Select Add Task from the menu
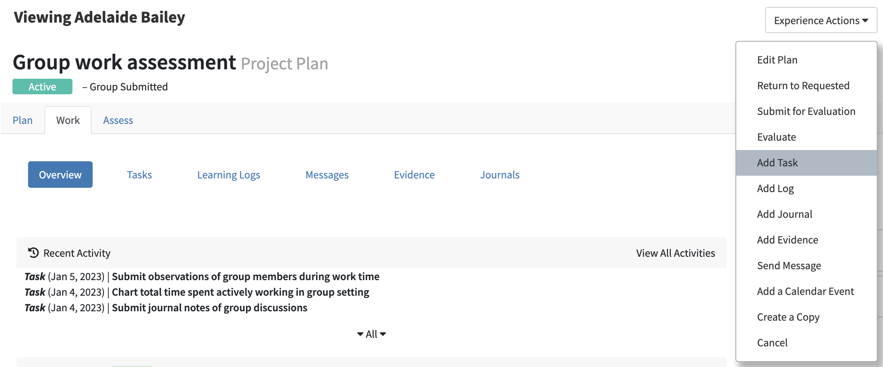The width and height of the screenshot is (883, 367). [x=777, y=163]
